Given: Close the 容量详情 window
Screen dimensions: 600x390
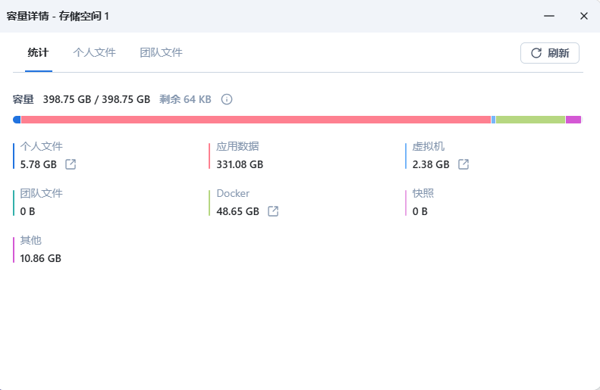Looking at the screenshot, I should coord(583,16).
